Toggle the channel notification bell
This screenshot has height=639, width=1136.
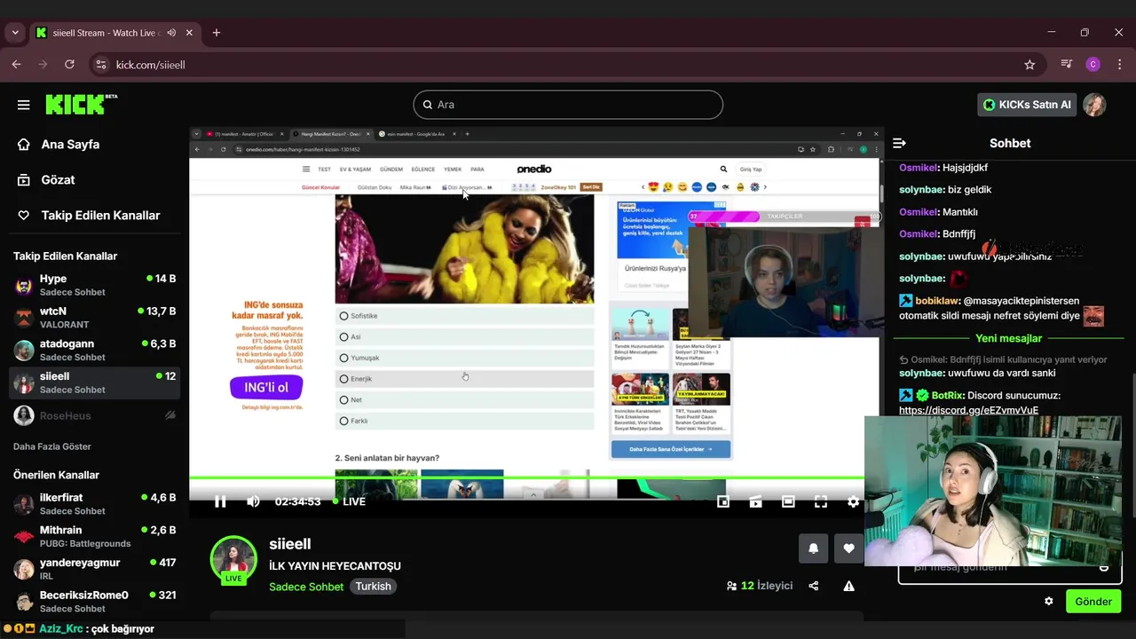pos(813,548)
